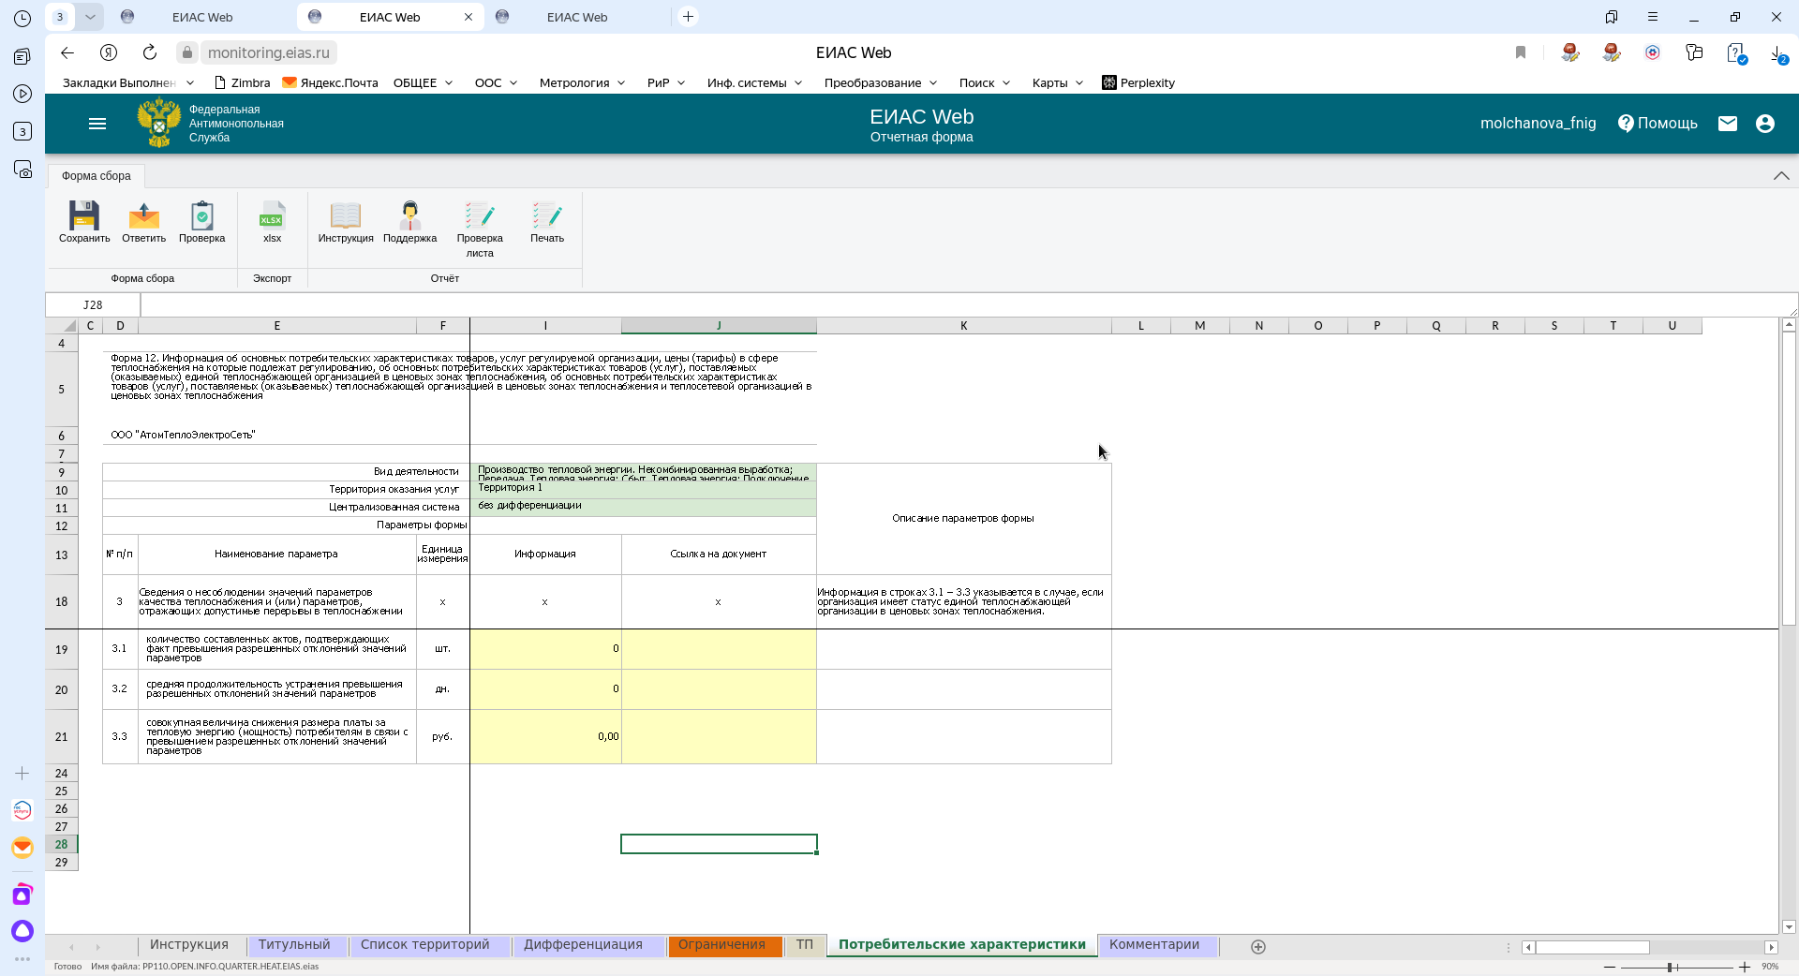Click the Проверка листа icon

(480, 217)
